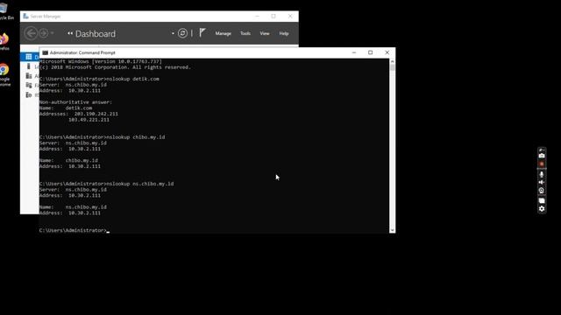This screenshot has height=315, width=561.
Task: Close the Command Prompt window
Action: (387, 52)
